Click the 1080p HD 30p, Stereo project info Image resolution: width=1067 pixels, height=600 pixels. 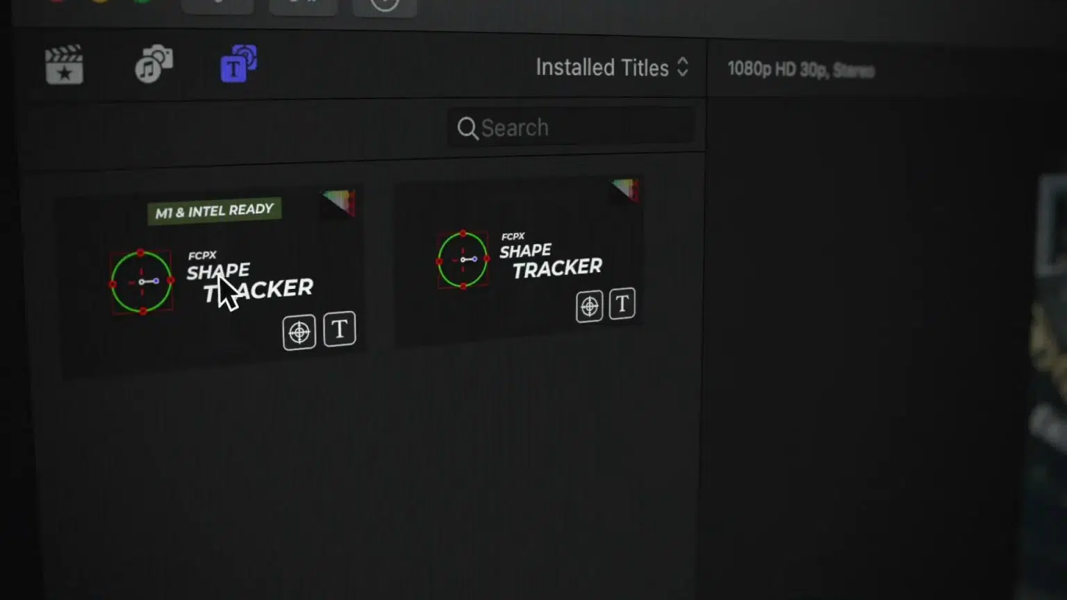801,69
